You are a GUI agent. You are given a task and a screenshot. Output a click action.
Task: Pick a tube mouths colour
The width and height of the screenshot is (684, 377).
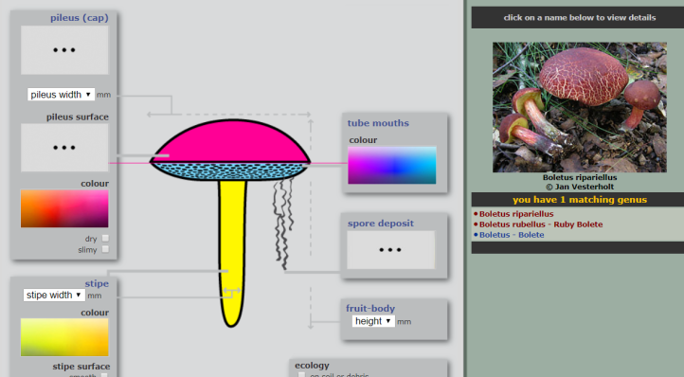pyautogui.click(x=391, y=165)
